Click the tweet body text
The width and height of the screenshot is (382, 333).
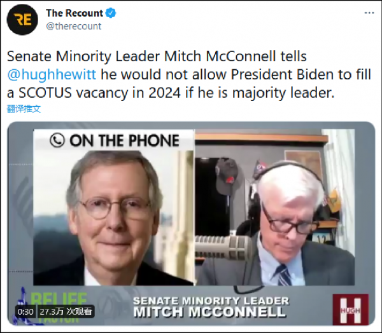189,74
